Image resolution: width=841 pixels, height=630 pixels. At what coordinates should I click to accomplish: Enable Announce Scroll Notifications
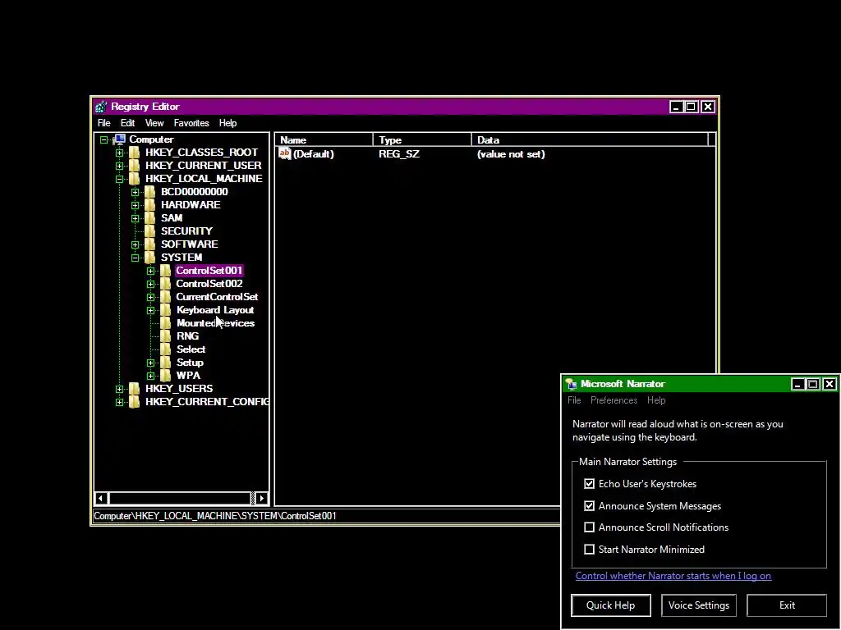point(590,527)
